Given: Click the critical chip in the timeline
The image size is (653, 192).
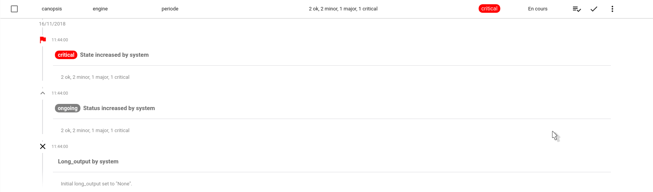Looking at the screenshot, I should tap(66, 55).
